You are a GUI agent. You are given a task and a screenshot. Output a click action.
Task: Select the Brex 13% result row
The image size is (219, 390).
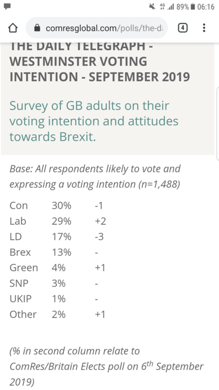(x=54, y=252)
